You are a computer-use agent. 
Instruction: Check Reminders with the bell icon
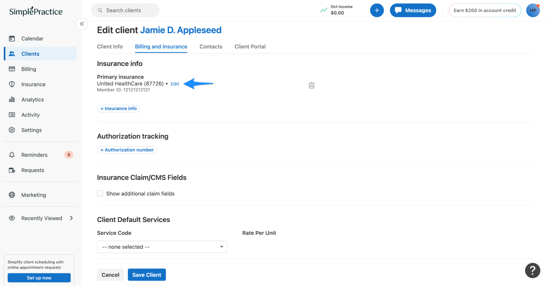pos(34,155)
